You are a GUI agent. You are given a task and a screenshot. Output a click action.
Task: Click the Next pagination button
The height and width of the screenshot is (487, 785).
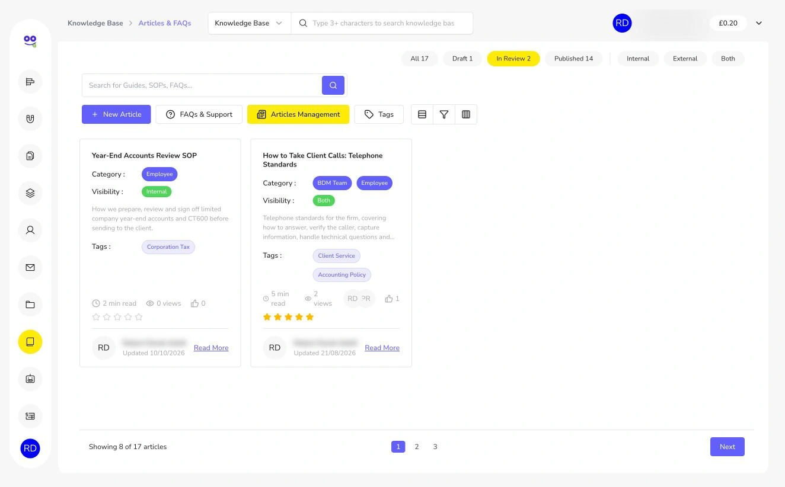(727, 447)
